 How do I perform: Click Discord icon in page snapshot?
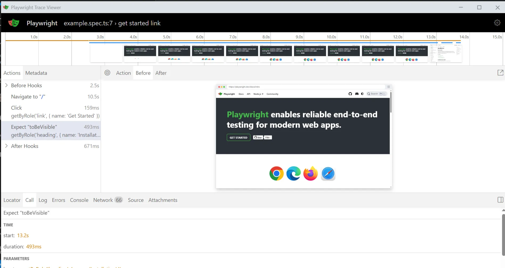coord(357,94)
